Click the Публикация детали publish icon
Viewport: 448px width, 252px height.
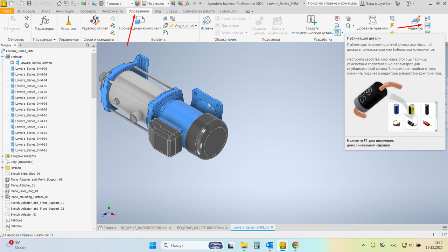(427, 26)
